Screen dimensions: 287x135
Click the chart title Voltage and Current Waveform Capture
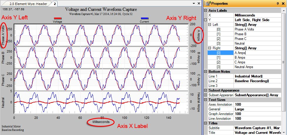click(101, 9)
